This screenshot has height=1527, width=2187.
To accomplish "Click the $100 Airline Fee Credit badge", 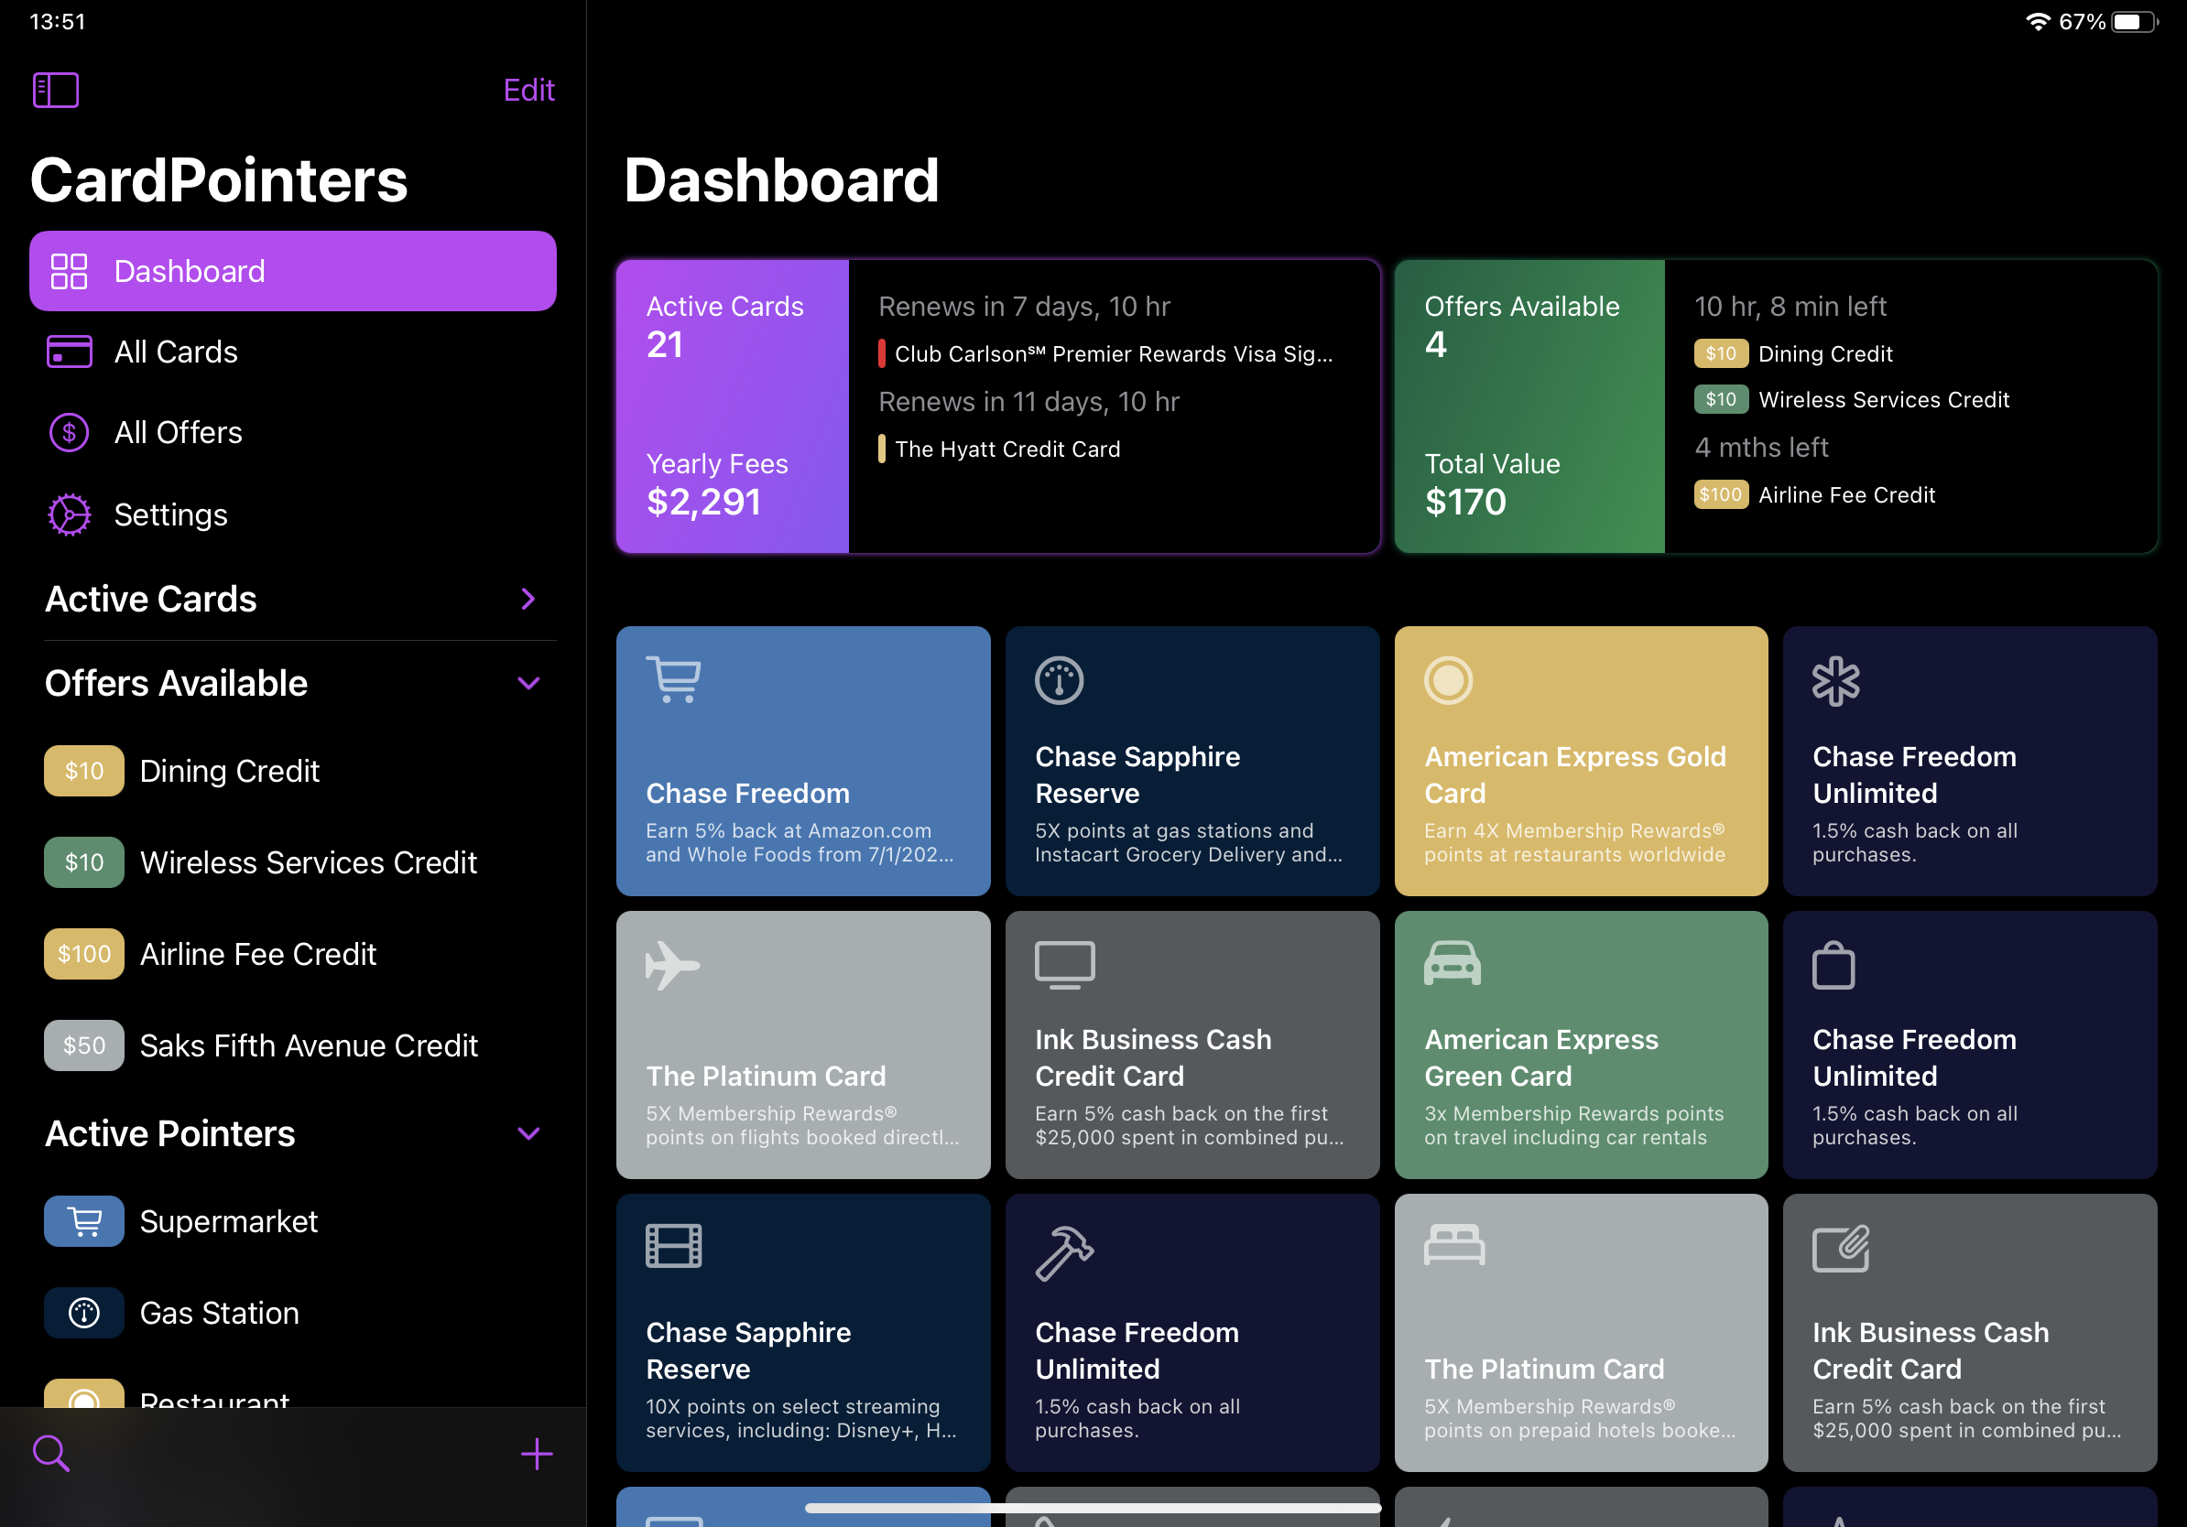I will 84,954.
